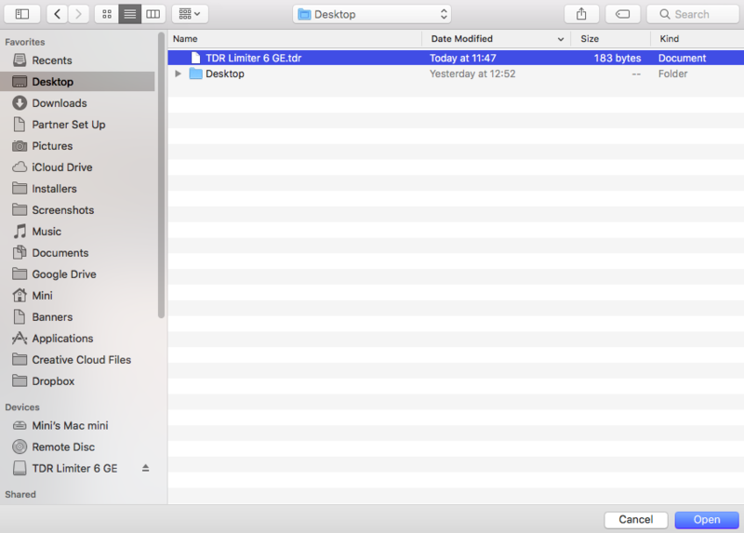Click the Open button

[707, 520]
